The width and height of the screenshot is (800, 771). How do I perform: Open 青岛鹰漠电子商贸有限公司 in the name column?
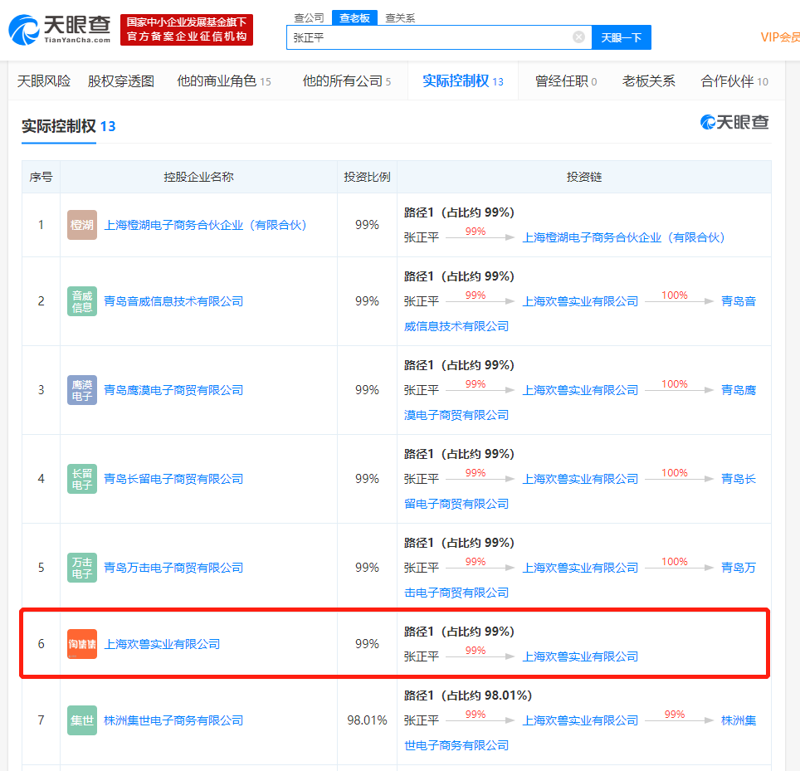tap(173, 390)
